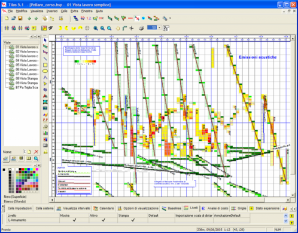Toggle Stampa checkmark for L-Armamento
Viewport: 298px width, 233px height.
[133, 220]
